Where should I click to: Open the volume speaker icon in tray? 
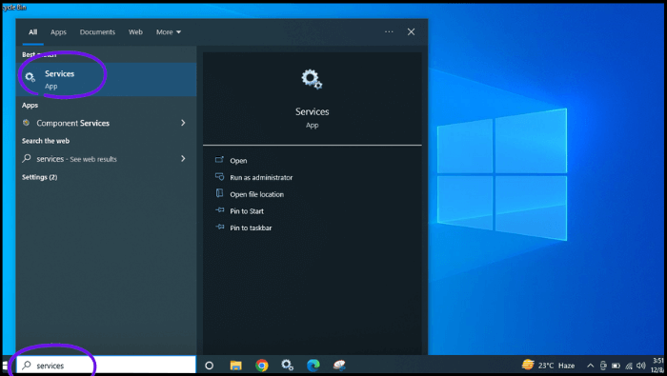point(641,366)
